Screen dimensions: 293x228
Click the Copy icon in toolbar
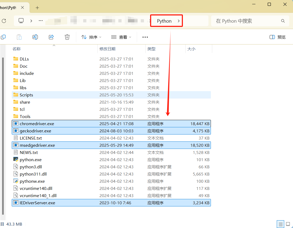[3, 37]
